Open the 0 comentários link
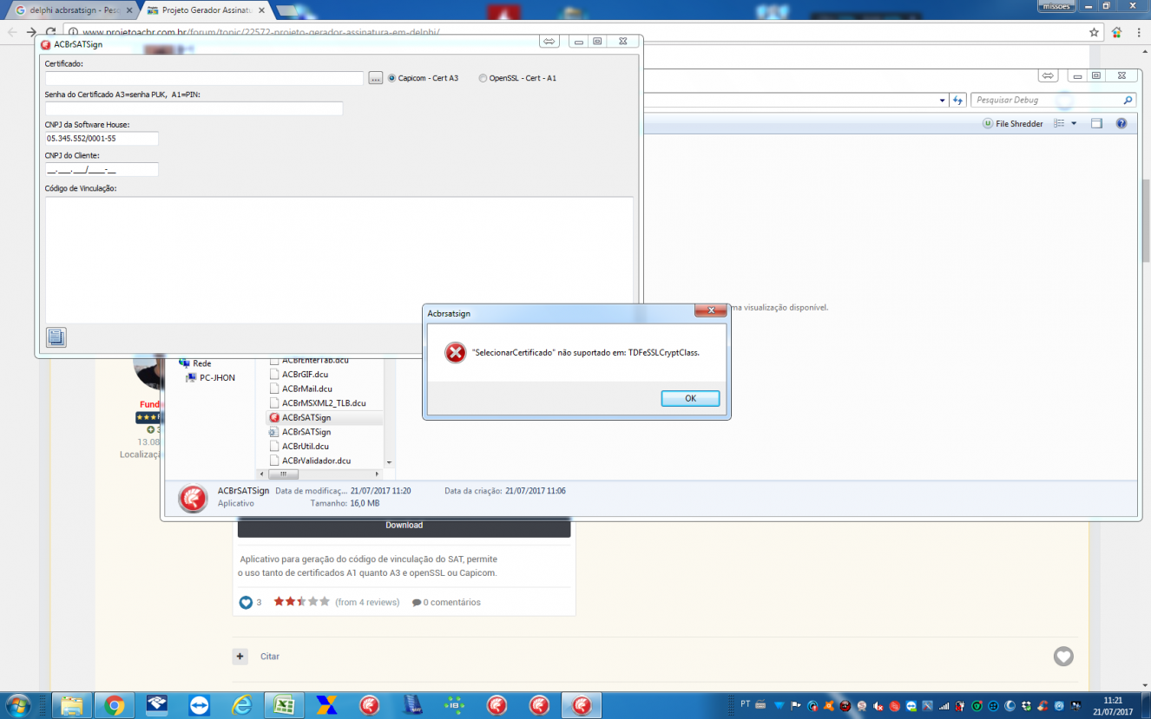The height and width of the screenshot is (719, 1151). (x=446, y=602)
